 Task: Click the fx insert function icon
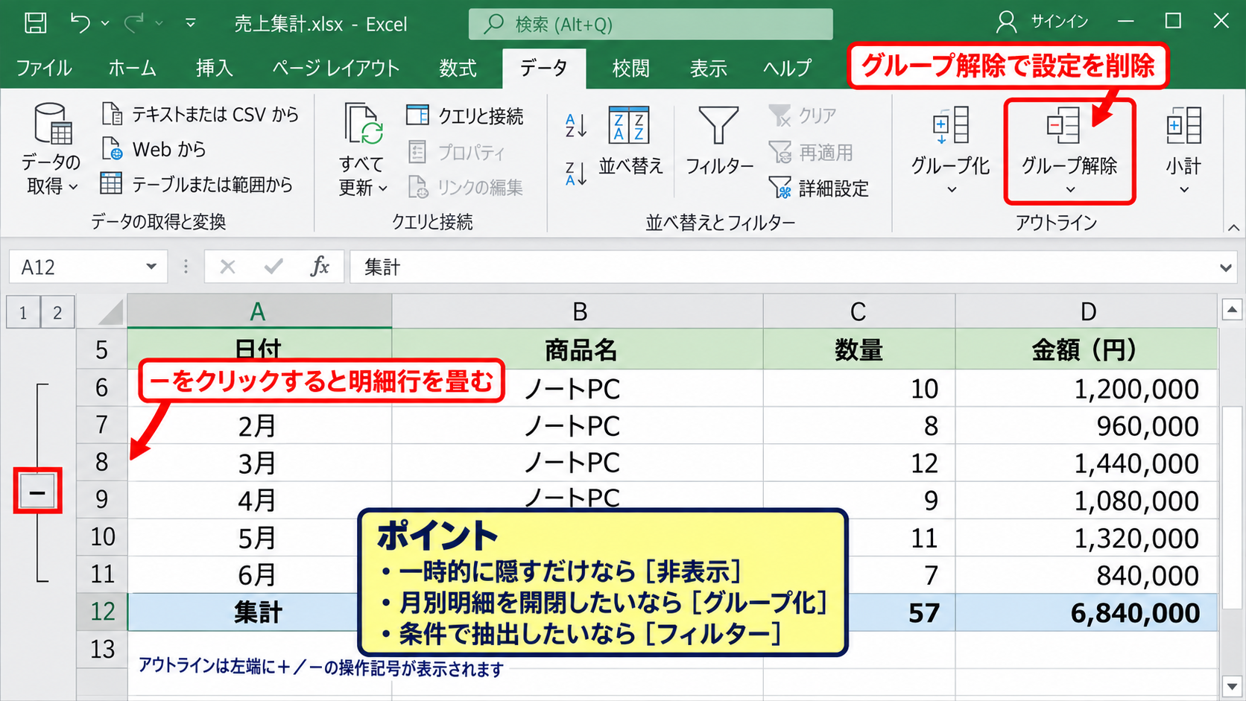320,266
